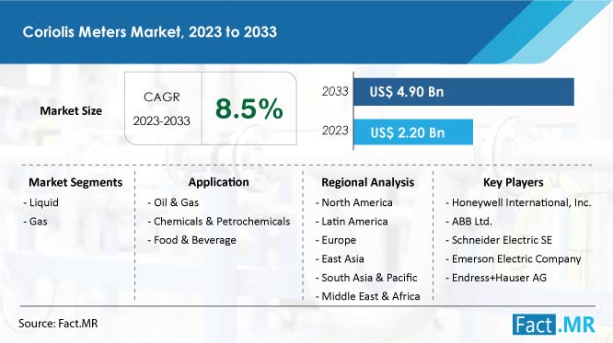
Task: Click the "2033" year label beside the bar
Action: click(335, 91)
